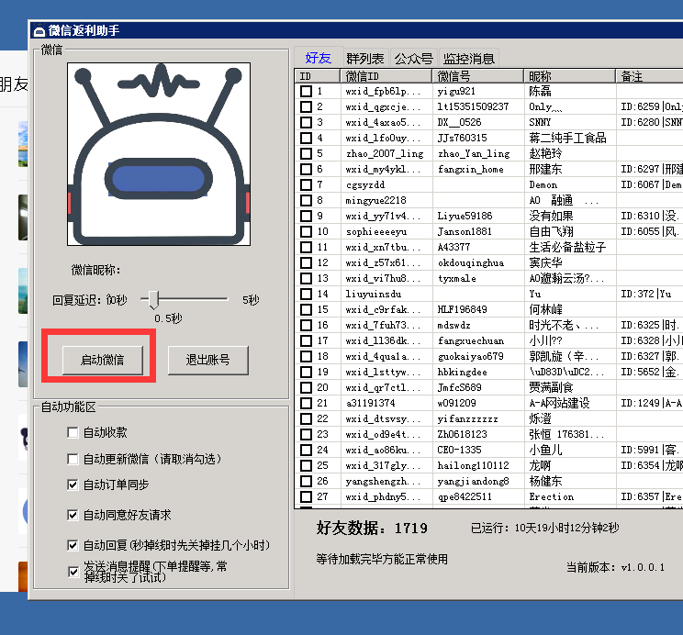
Task: Switch to the 好友 tab
Action: pyautogui.click(x=319, y=58)
